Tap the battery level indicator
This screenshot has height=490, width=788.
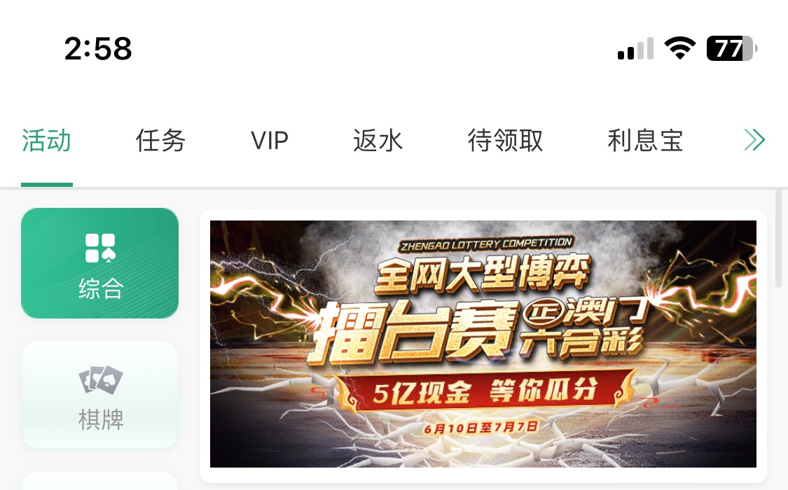click(x=732, y=49)
